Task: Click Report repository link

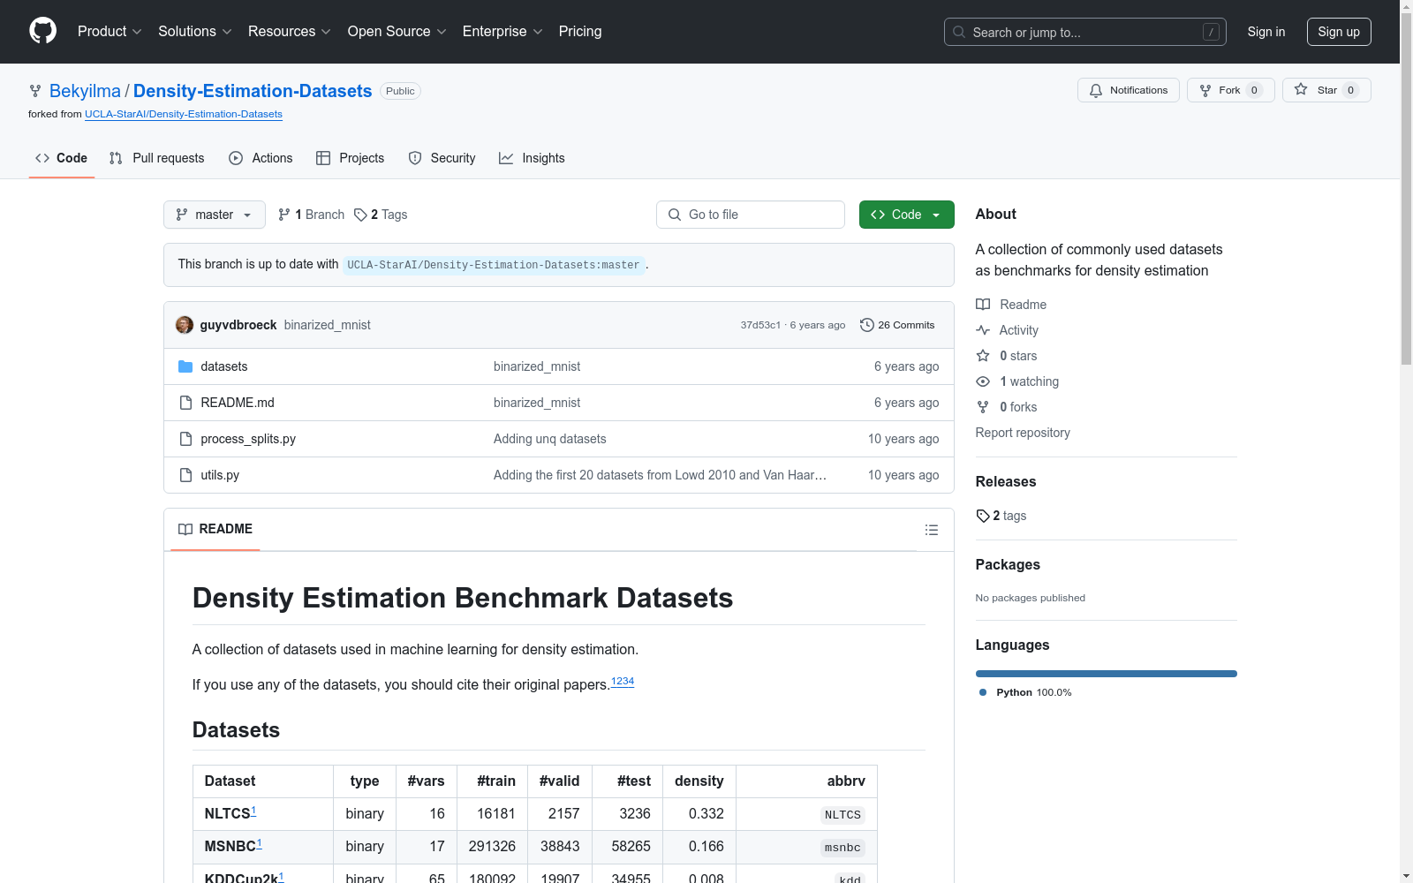Action: 1023,433
